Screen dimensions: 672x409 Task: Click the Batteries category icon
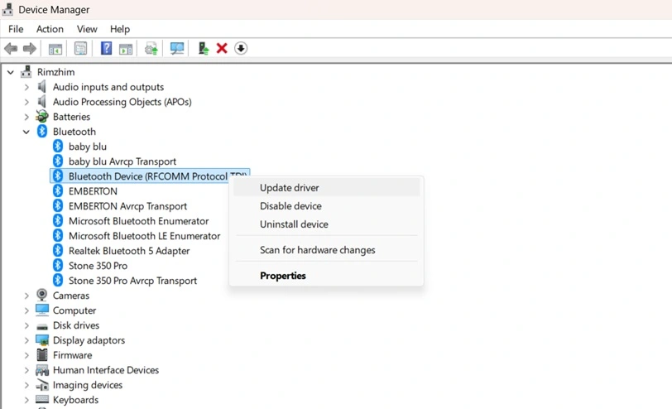[42, 117]
